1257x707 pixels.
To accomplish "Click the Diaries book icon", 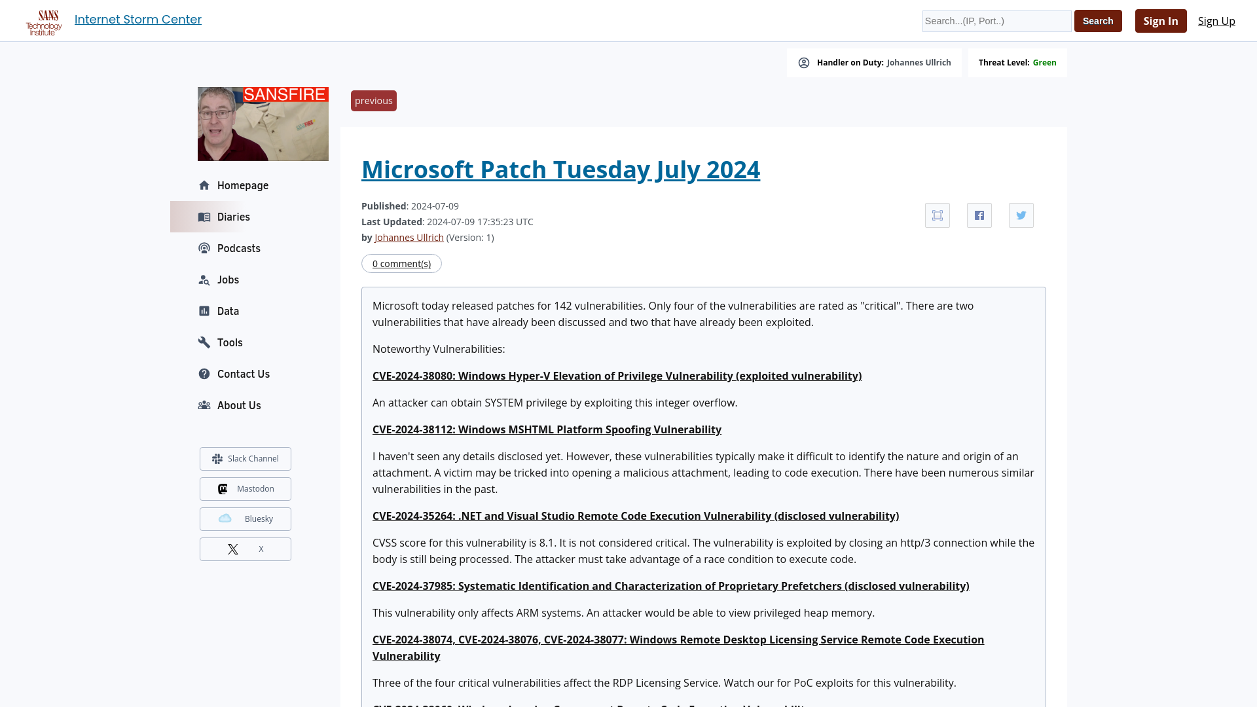I will tap(204, 217).
